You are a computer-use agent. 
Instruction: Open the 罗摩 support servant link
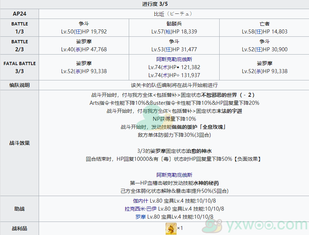pos(140,217)
